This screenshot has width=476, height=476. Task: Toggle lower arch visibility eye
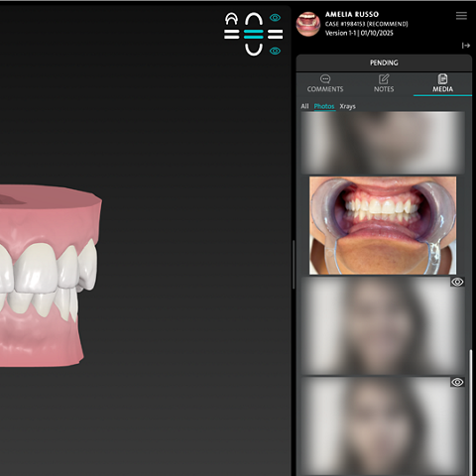(x=275, y=51)
